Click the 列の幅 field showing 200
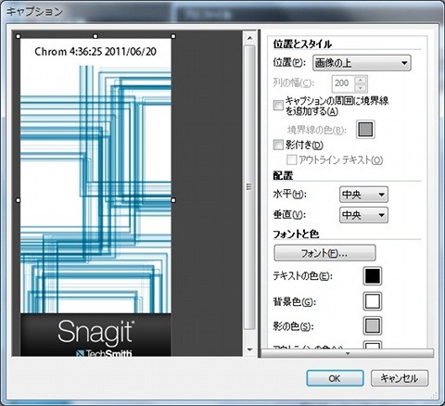 (x=343, y=83)
